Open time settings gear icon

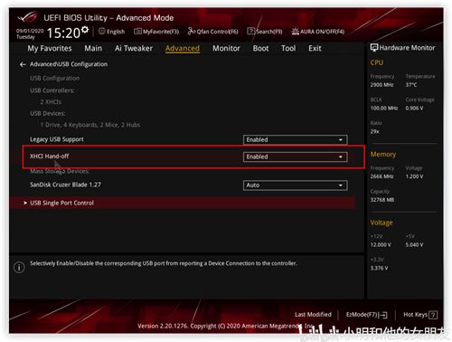(x=85, y=30)
